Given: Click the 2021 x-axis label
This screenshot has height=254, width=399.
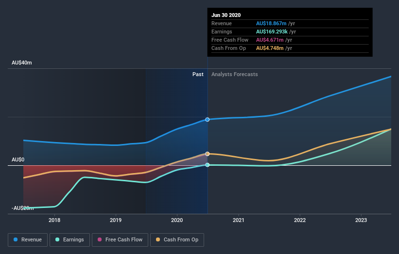Looking at the screenshot, I should tap(239, 220).
